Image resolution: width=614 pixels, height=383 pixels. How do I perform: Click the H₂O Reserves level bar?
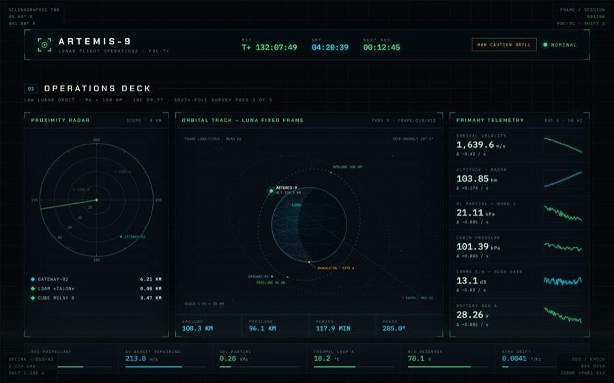448,367
